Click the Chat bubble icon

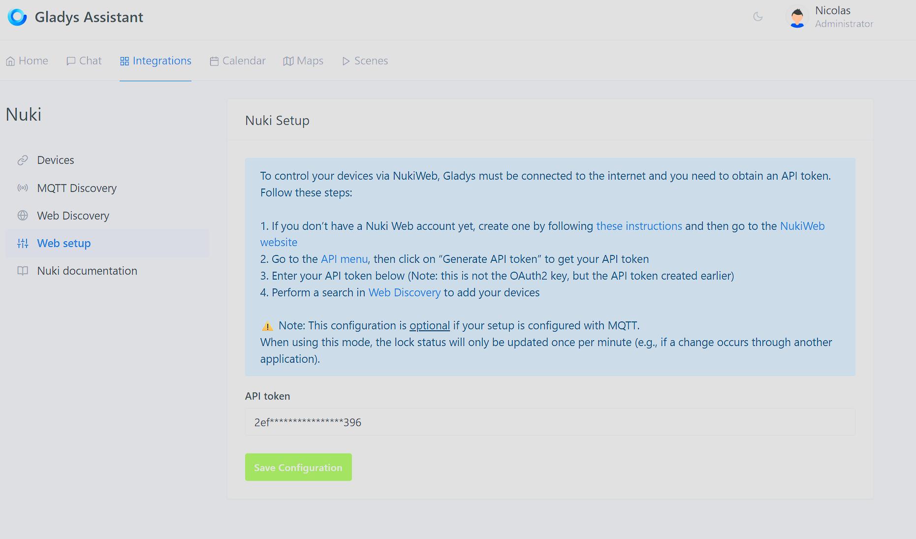70,61
